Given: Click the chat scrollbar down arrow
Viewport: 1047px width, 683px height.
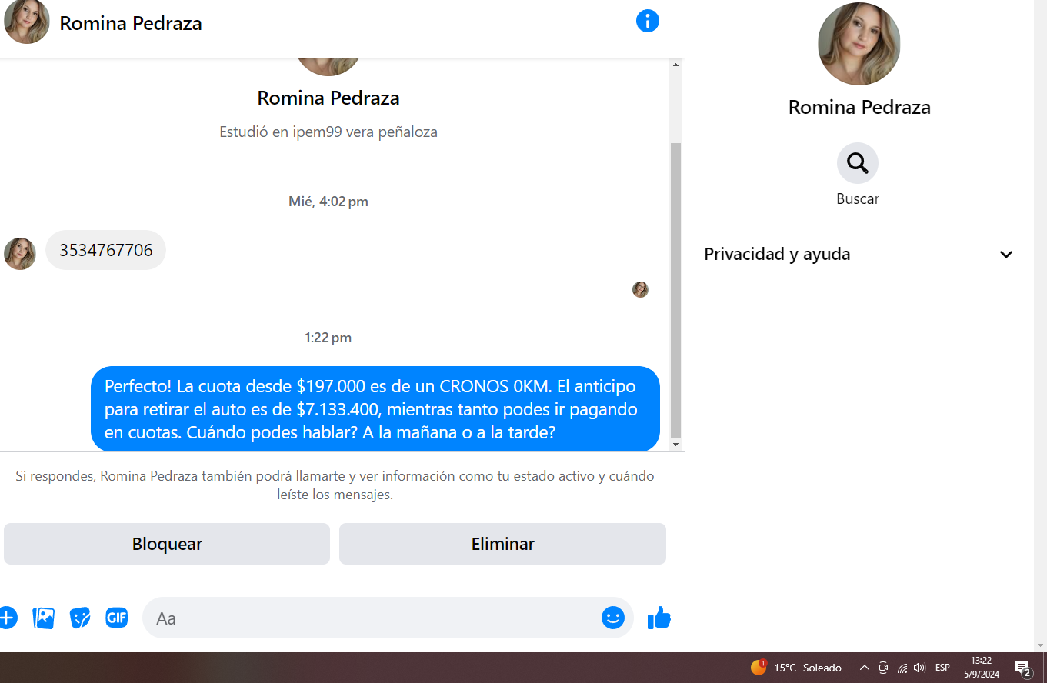Looking at the screenshot, I should point(676,445).
